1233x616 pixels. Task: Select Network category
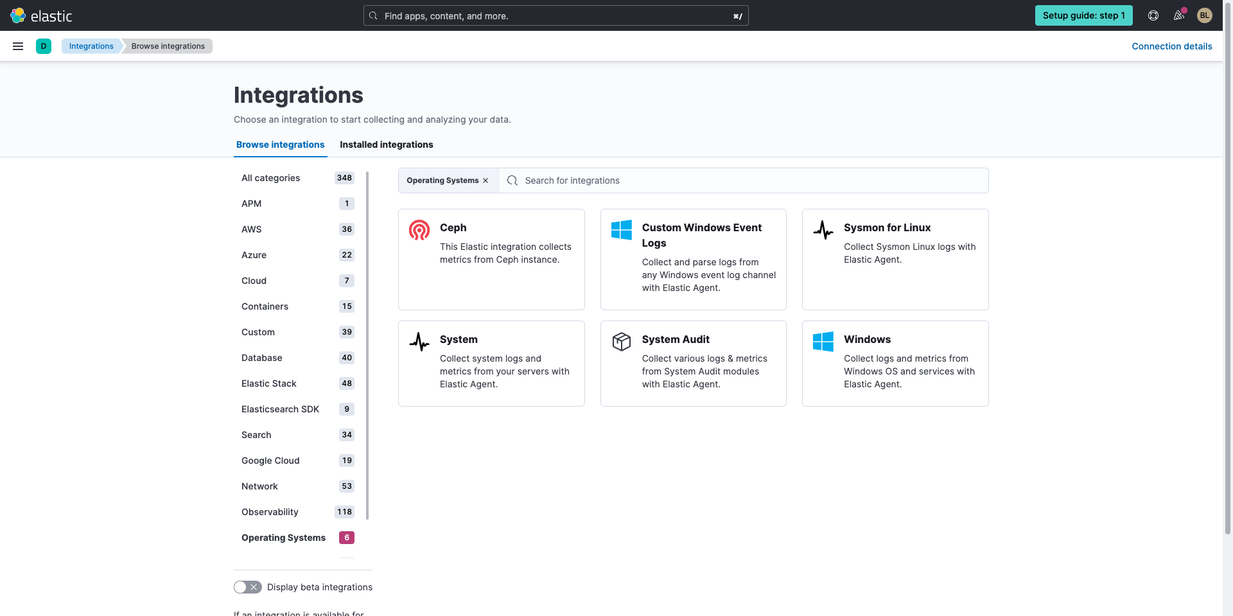point(298,486)
